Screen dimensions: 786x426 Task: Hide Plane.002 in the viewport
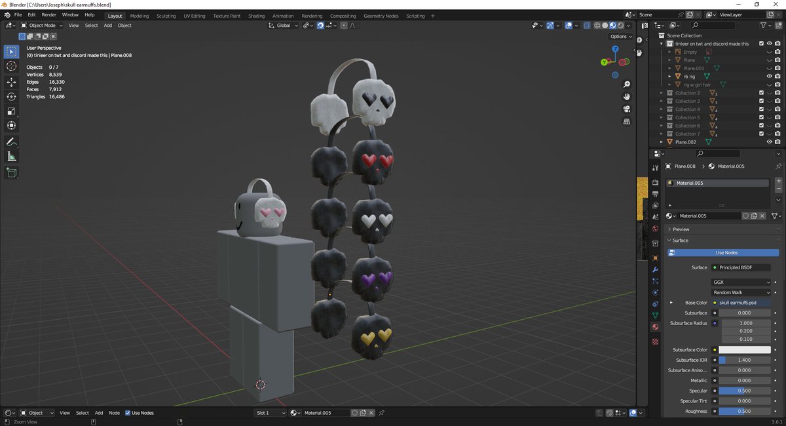769,142
